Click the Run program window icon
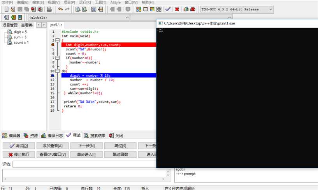 tap(146, 9)
